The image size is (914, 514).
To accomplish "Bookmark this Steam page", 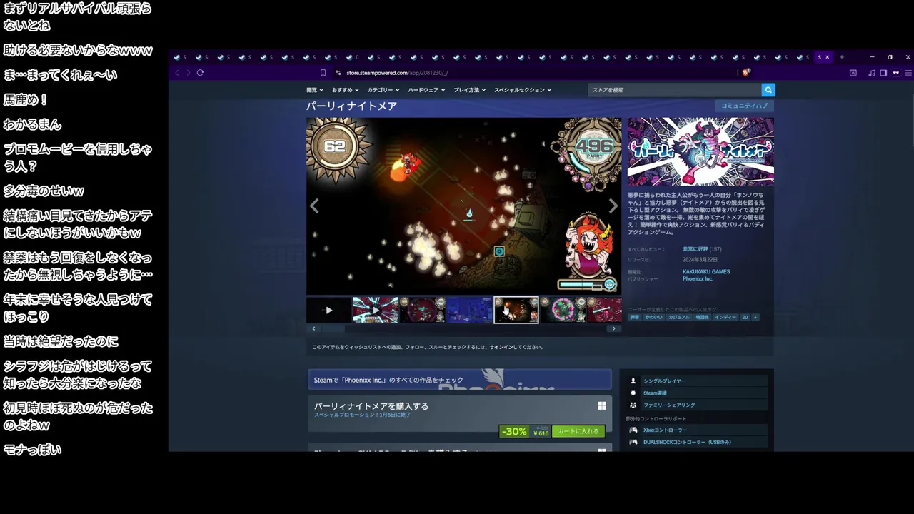I will pos(323,72).
